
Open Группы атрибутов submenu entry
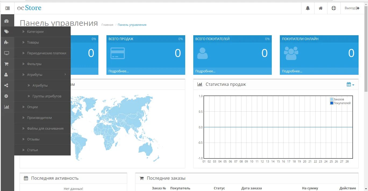click(x=42, y=96)
